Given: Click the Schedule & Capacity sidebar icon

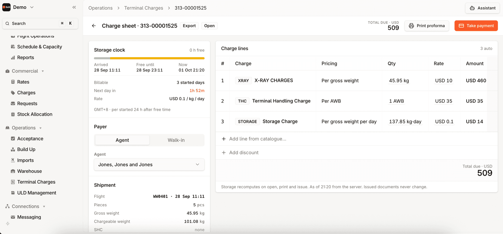Looking at the screenshot, I should [x=13, y=47].
